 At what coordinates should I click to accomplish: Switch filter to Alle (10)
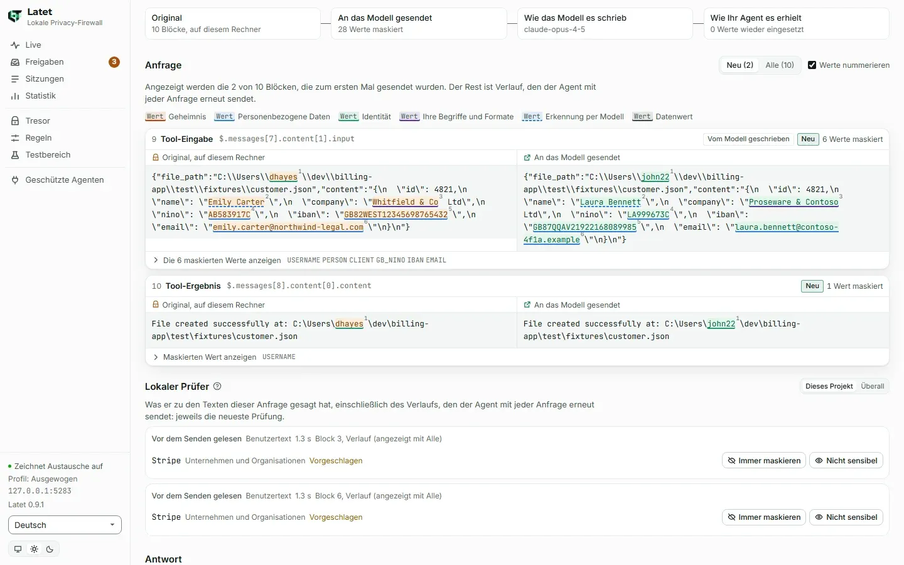pos(780,65)
